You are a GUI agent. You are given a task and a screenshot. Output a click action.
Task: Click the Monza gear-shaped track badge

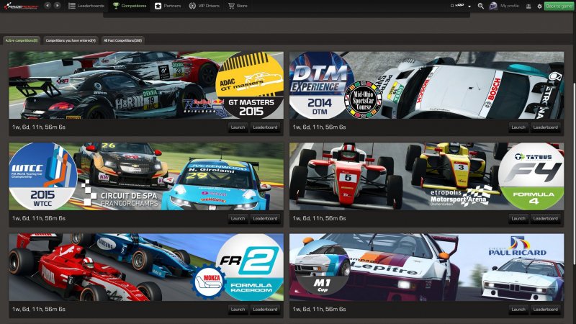pyautogui.click(x=208, y=283)
